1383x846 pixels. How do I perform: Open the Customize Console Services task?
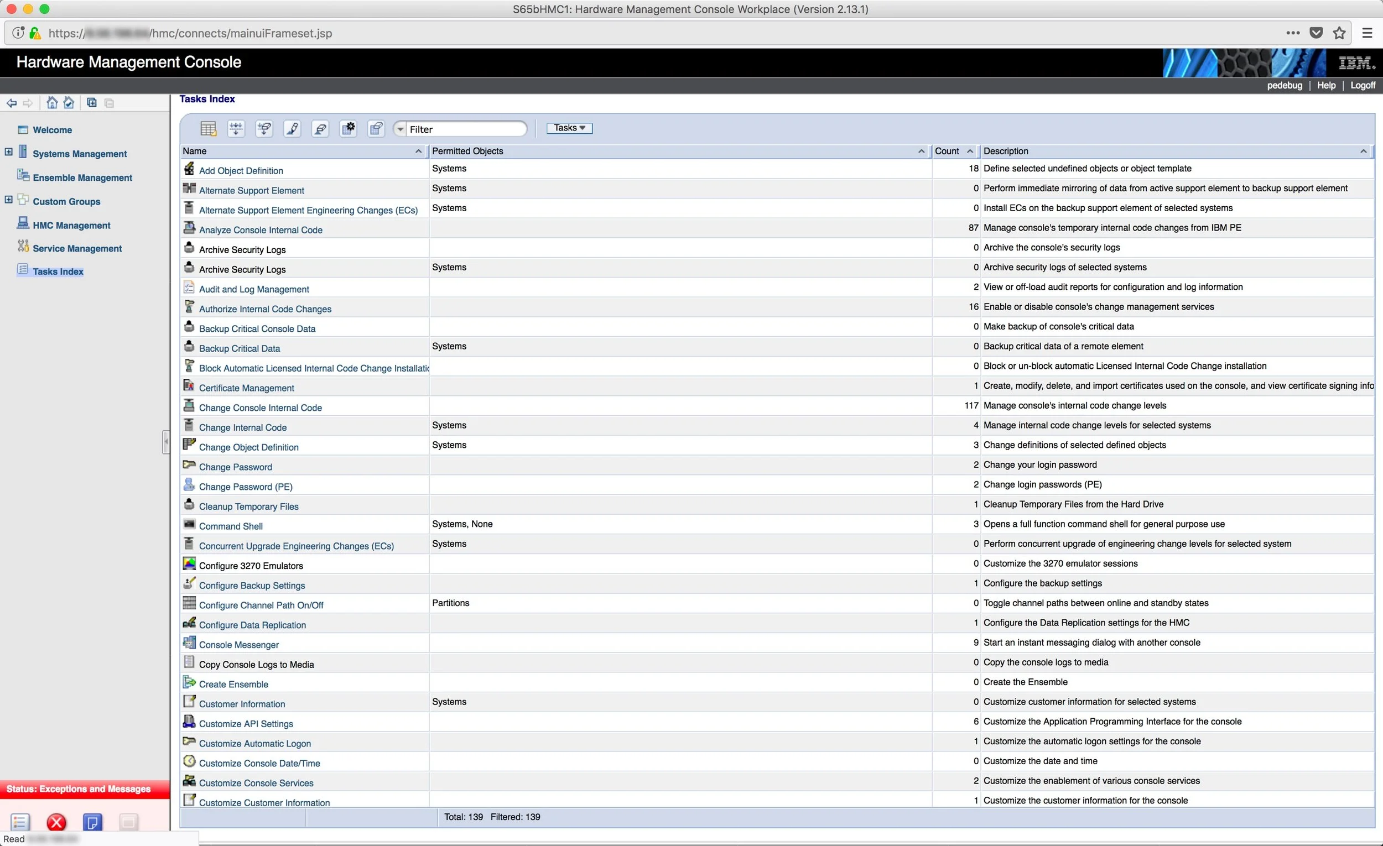256,783
